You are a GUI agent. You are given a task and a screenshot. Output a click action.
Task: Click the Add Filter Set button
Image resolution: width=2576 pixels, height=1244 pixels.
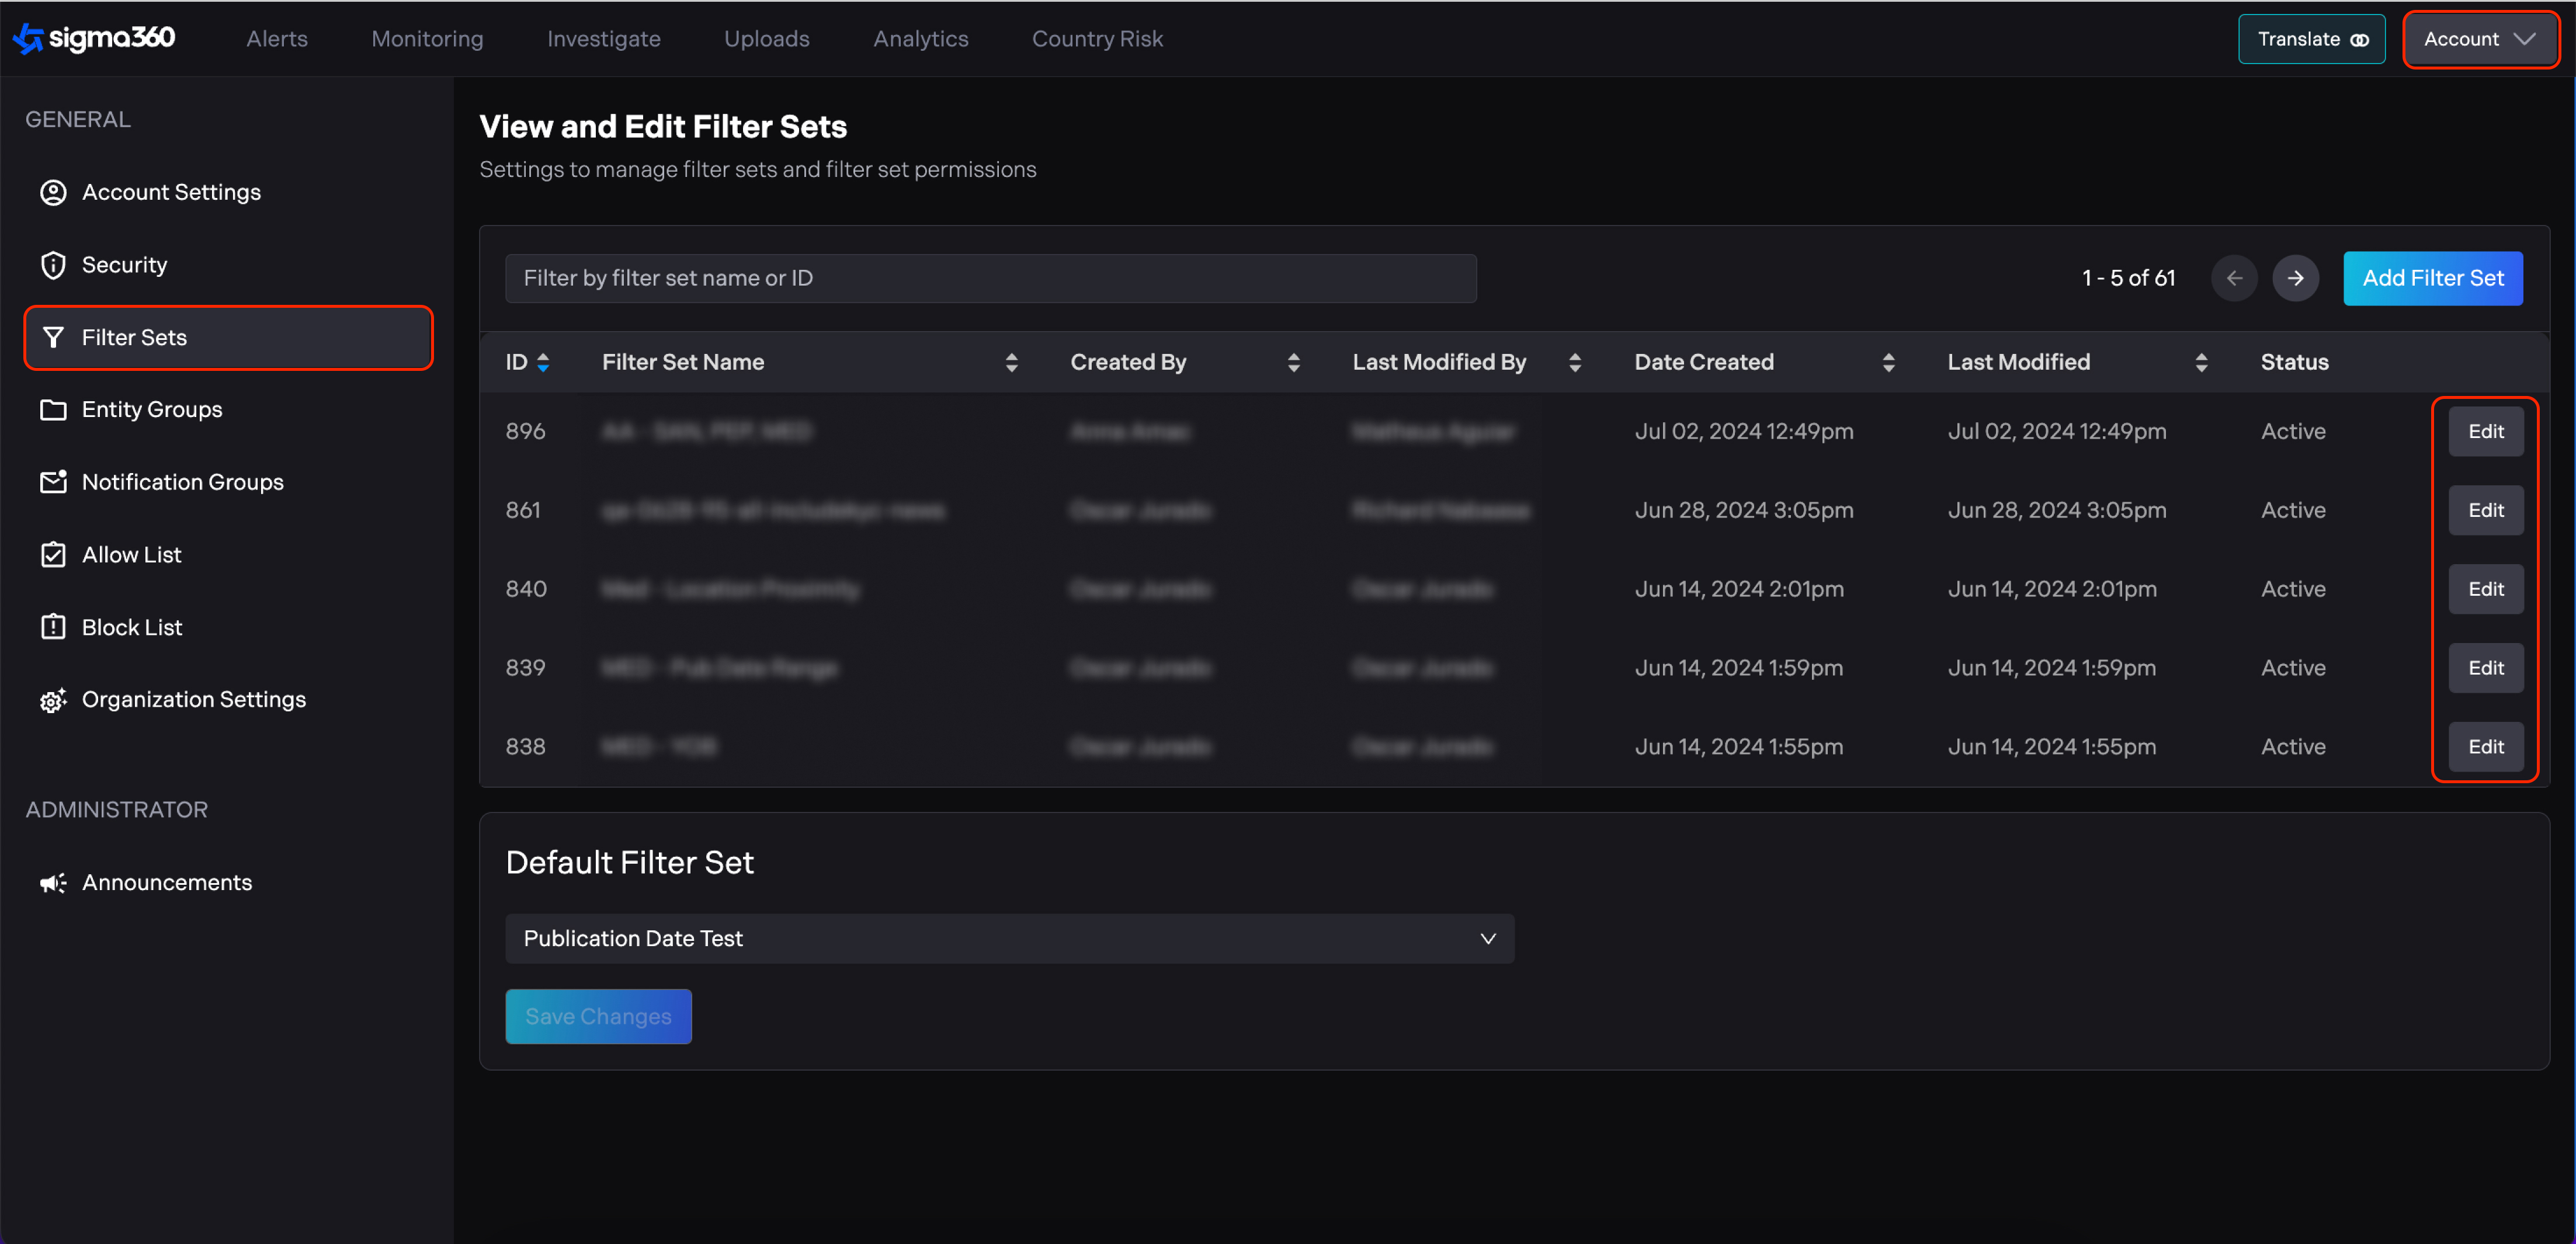(x=2432, y=278)
